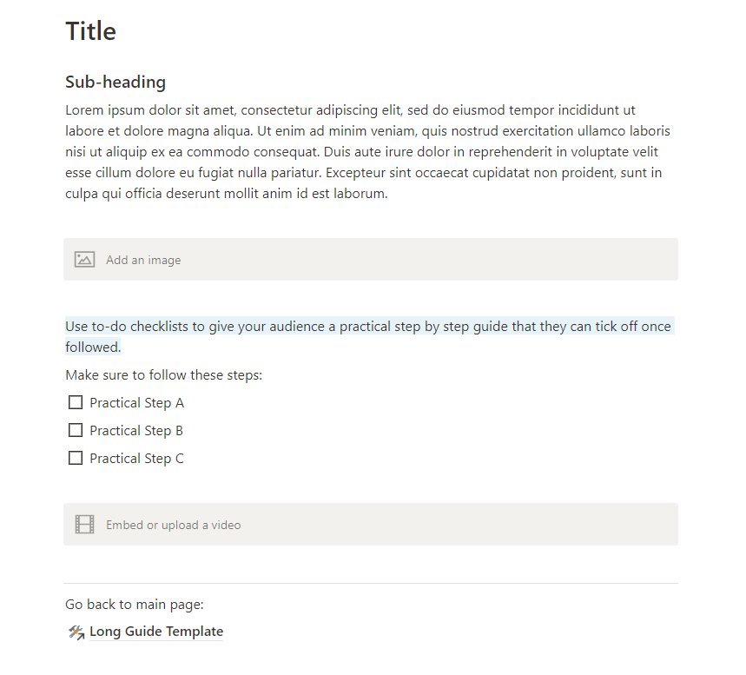Click the 'Add an image' text
746x675 pixels.
click(143, 260)
